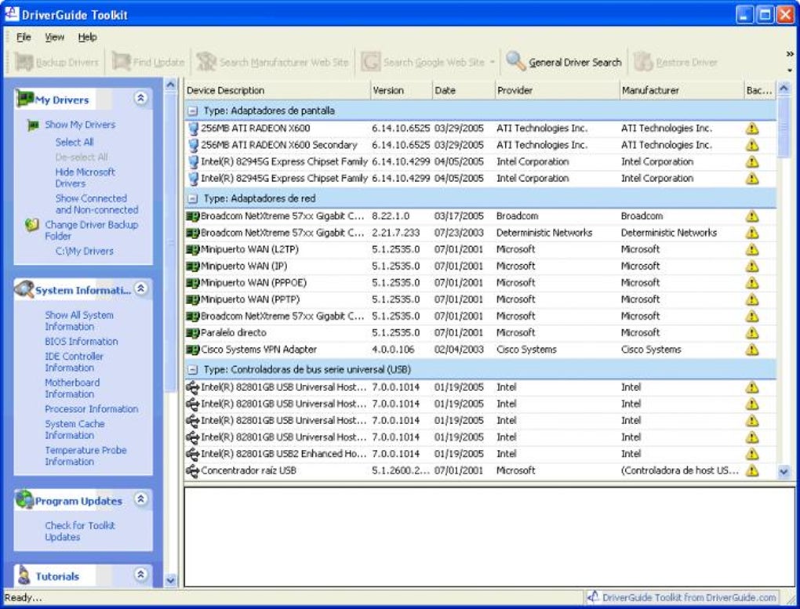
Task: Click the Select All link
Action: click(x=75, y=142)
